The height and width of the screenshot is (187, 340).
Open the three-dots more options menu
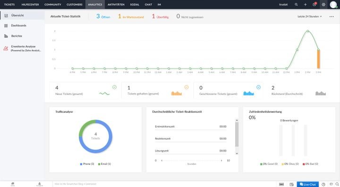[331, 17]
